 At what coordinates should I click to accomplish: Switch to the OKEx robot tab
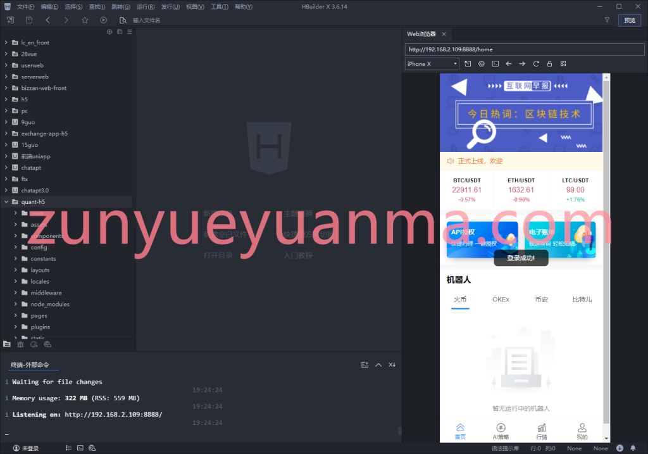point(501,300)
